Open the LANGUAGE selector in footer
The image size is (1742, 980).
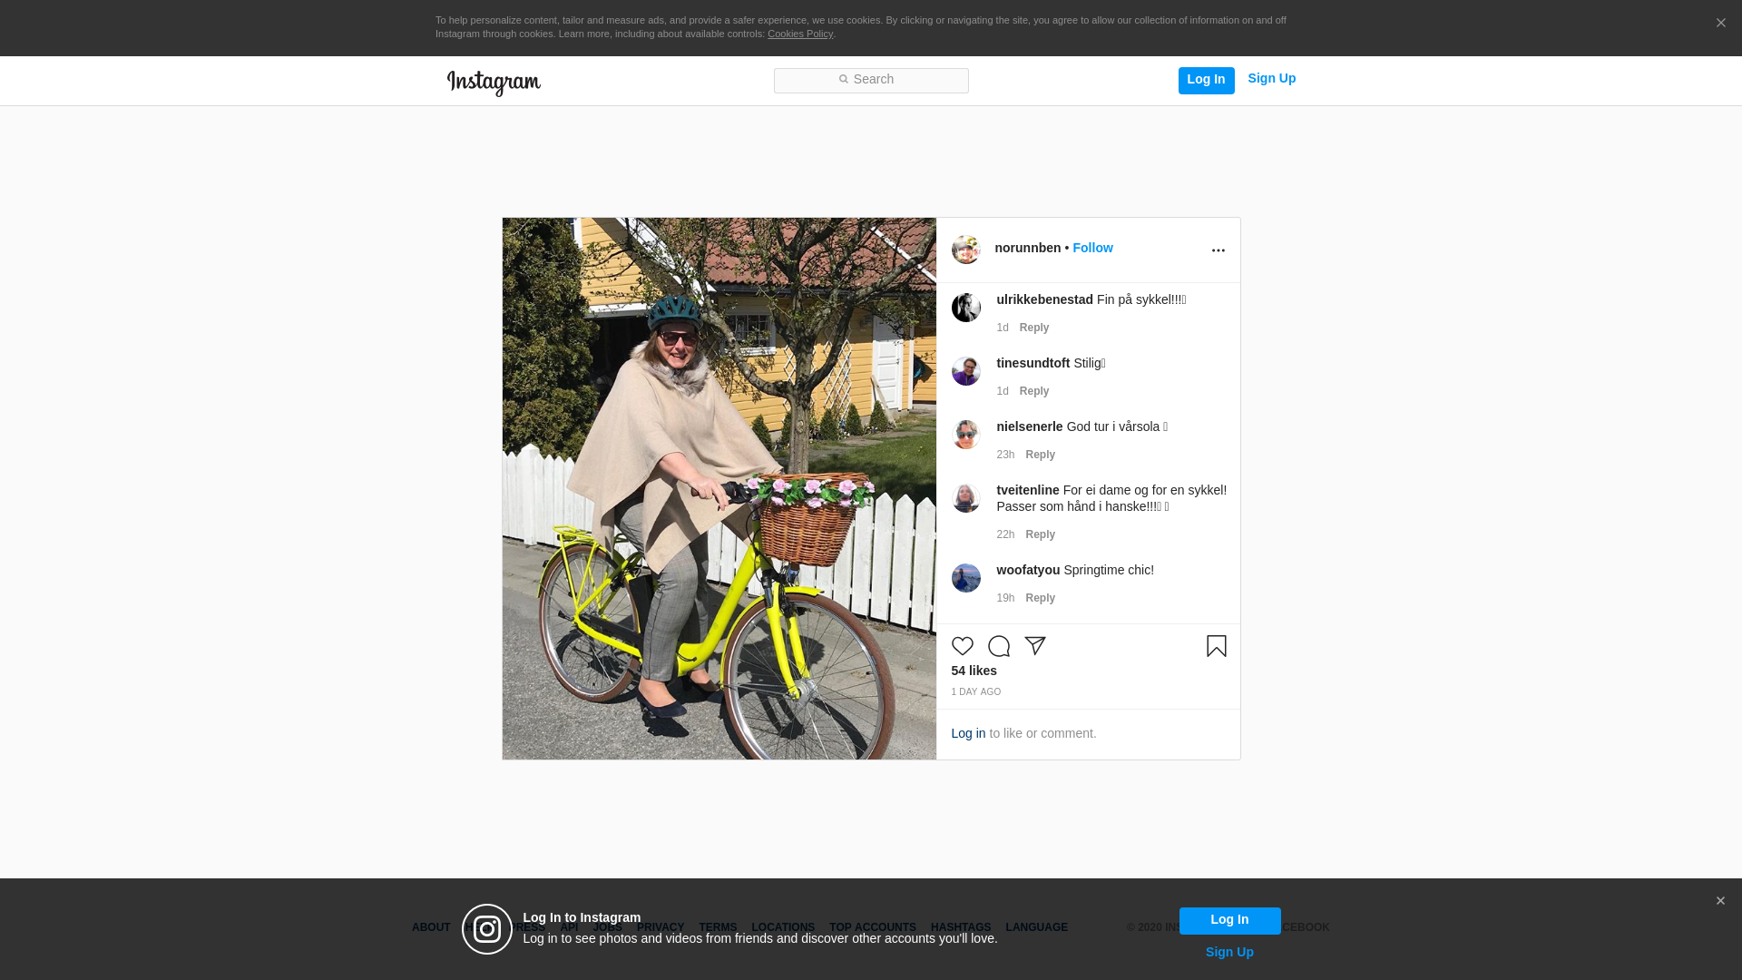pyautogui.click(x=1037, y=927)
